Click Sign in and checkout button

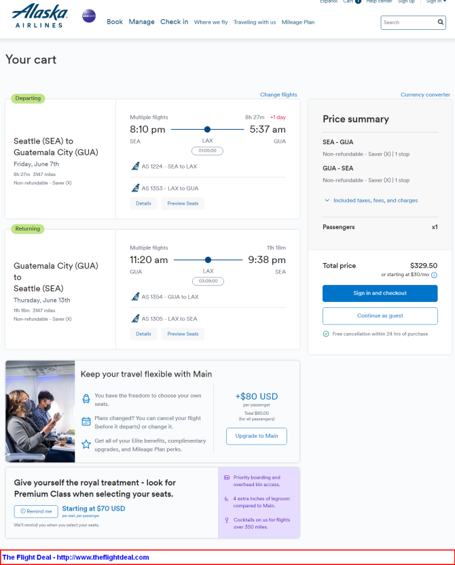[380, 293]
